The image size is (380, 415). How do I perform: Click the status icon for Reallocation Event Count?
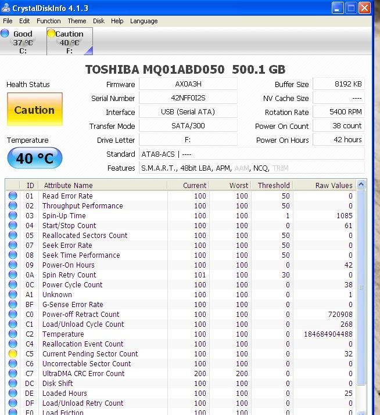(13, 344)
